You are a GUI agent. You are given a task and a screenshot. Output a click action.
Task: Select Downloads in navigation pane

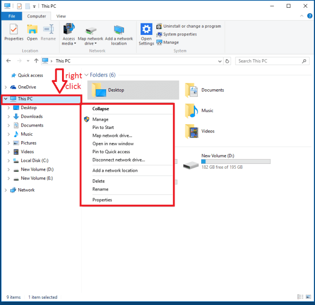click(28, 116)
